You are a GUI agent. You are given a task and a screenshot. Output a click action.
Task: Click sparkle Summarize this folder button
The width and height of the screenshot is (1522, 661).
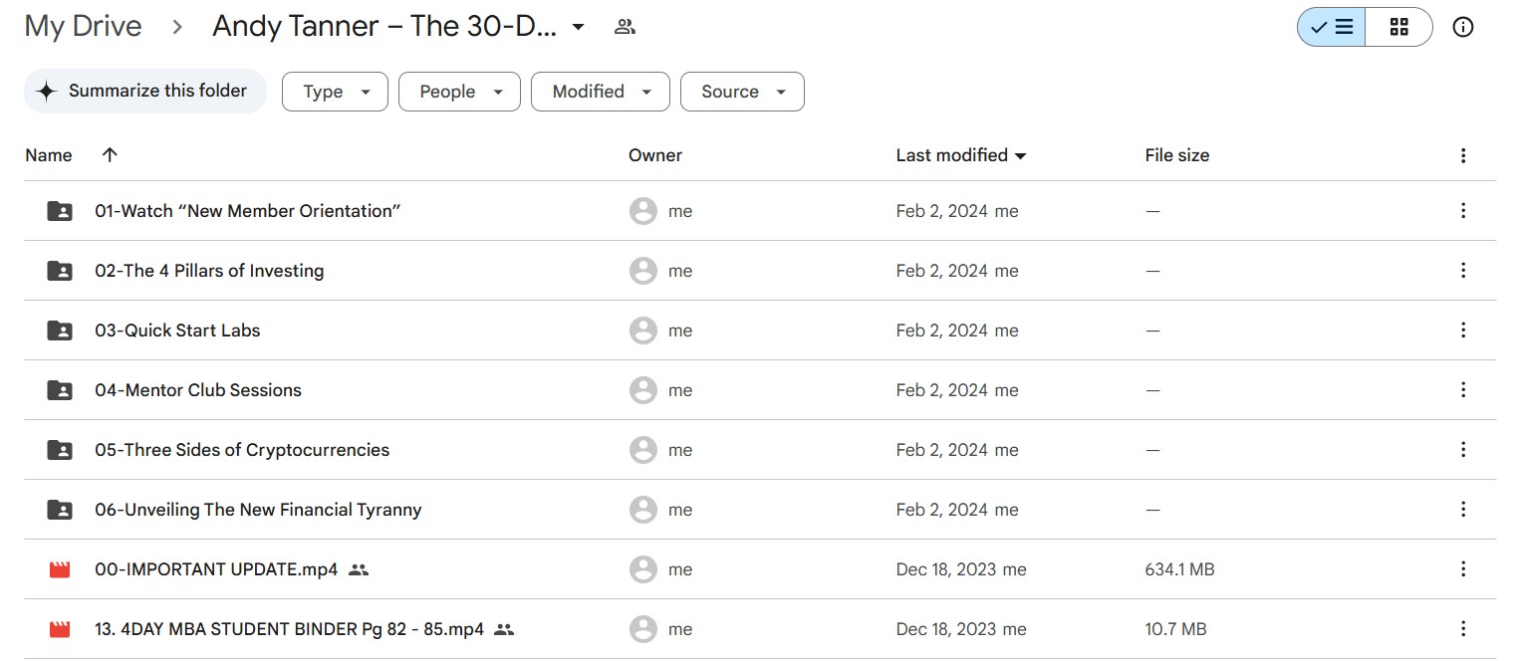145,91
